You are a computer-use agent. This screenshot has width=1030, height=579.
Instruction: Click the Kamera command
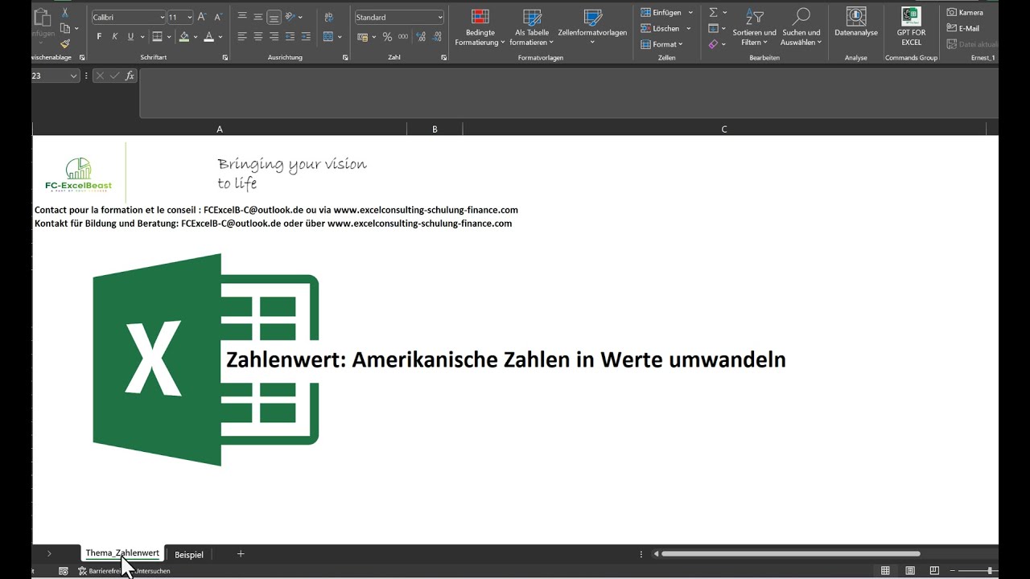click(x=965, y=13)
